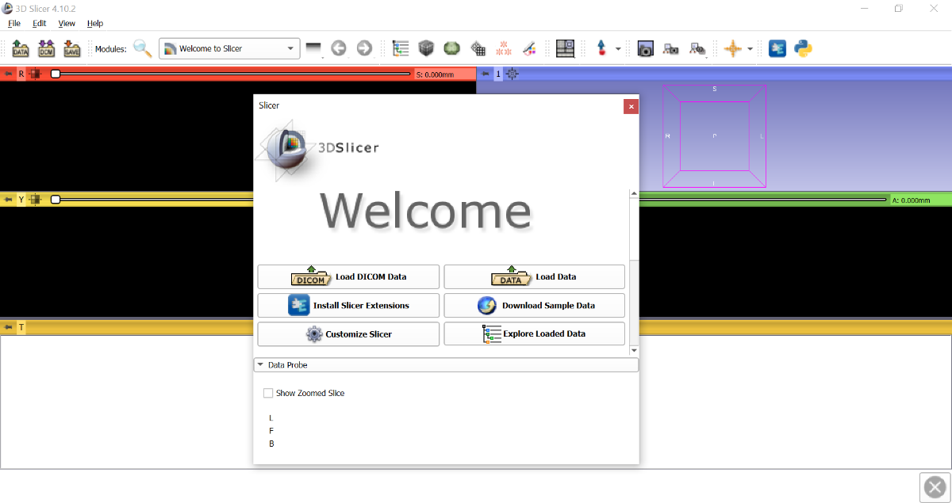Click the A: 0.000mm field in green slice bar
Image resolution: width=952 pixels, height=503 pixels.
point(919,200)
